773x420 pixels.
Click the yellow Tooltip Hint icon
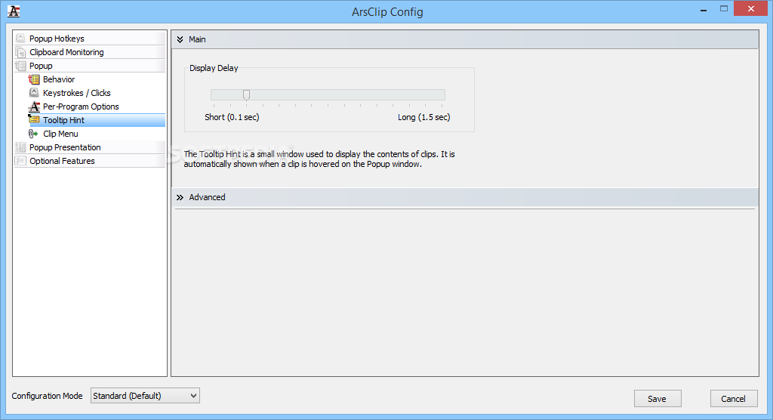pyautogui.click(x=34, y=119)
